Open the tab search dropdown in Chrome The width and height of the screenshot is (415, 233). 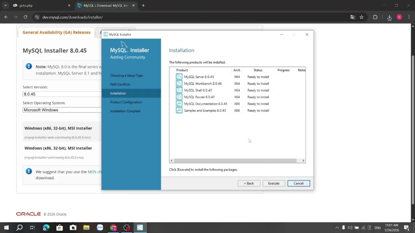pyautogui.click(x=6, y=6)
